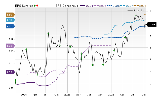Click the surprise arrow just after Apr 2026
The image size is (161, 96).
pyautogui.click(x=125, y=38)
